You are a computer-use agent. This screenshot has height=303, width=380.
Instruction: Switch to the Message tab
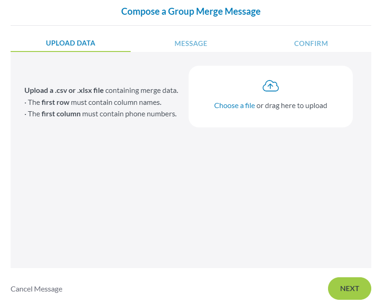pos(191,44)
